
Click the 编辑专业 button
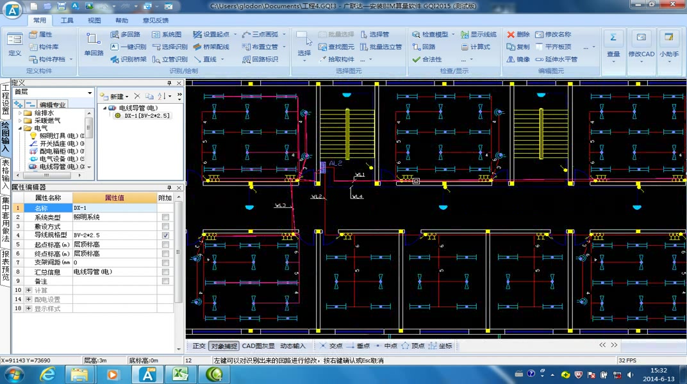click(x=52, y=104)
